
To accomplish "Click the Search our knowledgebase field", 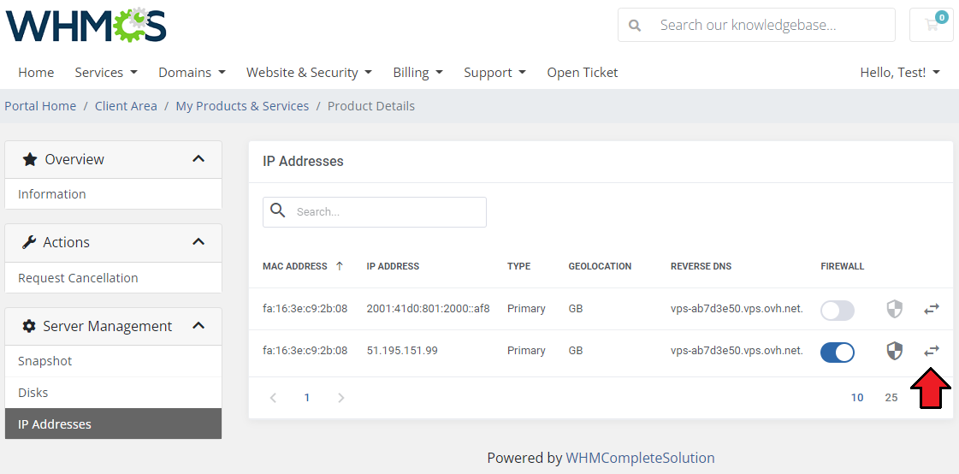I will (x=756, y=25).
